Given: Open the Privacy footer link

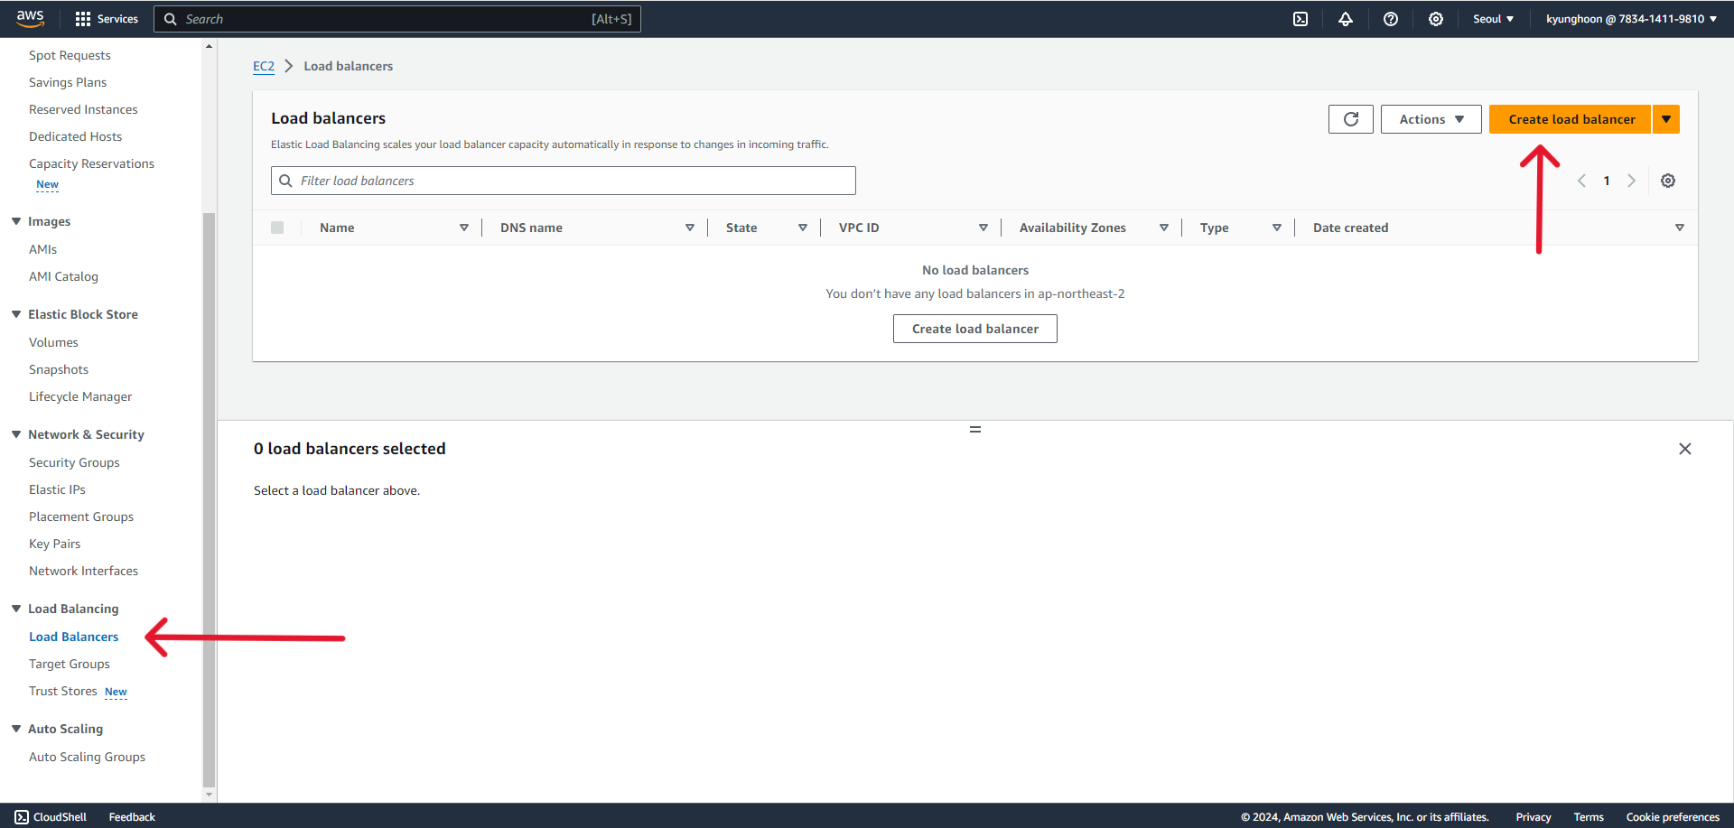Looking at the screenshot, I should [1534, 817].
